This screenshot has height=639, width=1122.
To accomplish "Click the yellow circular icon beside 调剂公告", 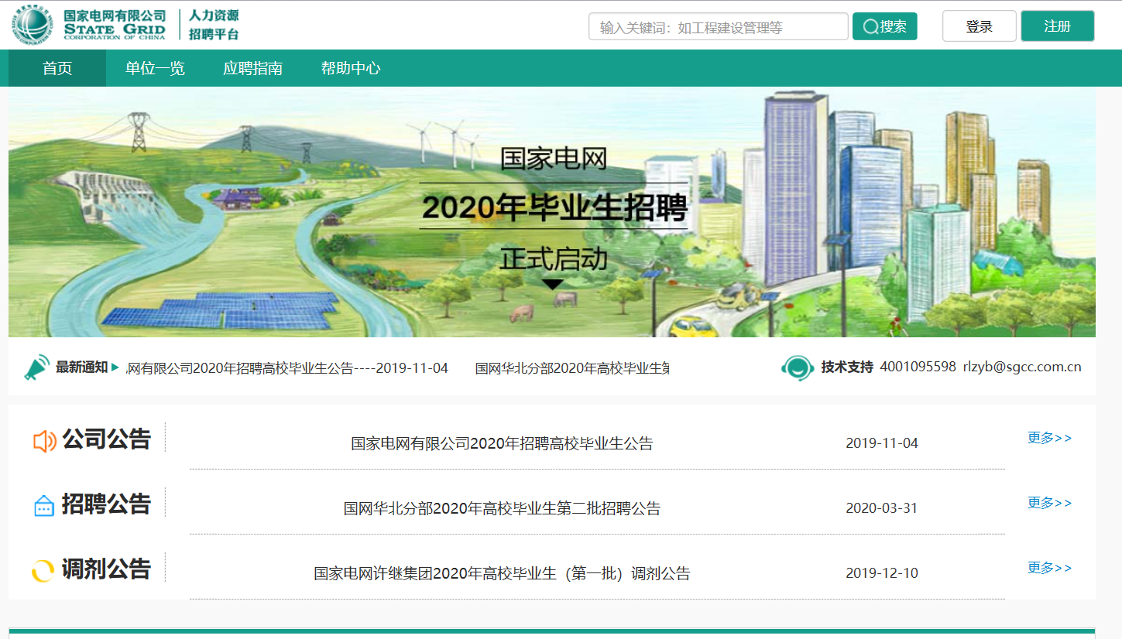I will pyautogui.click(x=43, y=571).
